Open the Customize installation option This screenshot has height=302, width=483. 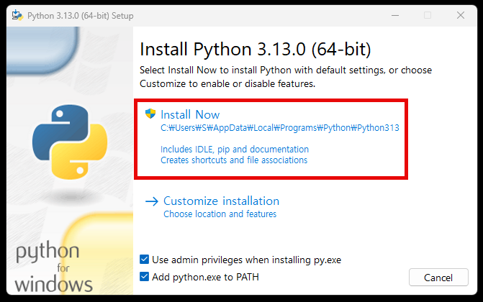(221, 201)
